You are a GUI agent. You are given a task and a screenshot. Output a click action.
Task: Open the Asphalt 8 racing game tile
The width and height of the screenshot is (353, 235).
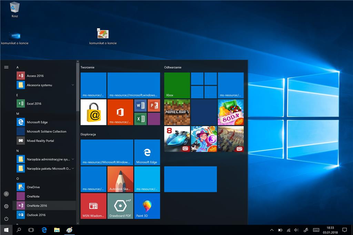pos(177,139)
